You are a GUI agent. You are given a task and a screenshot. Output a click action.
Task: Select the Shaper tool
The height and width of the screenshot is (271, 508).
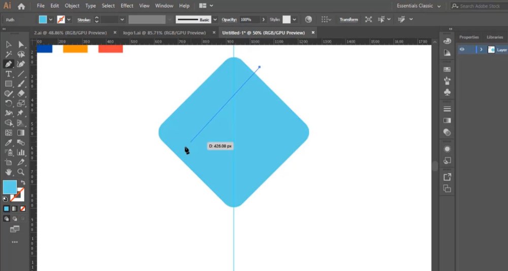click(9, 94)
